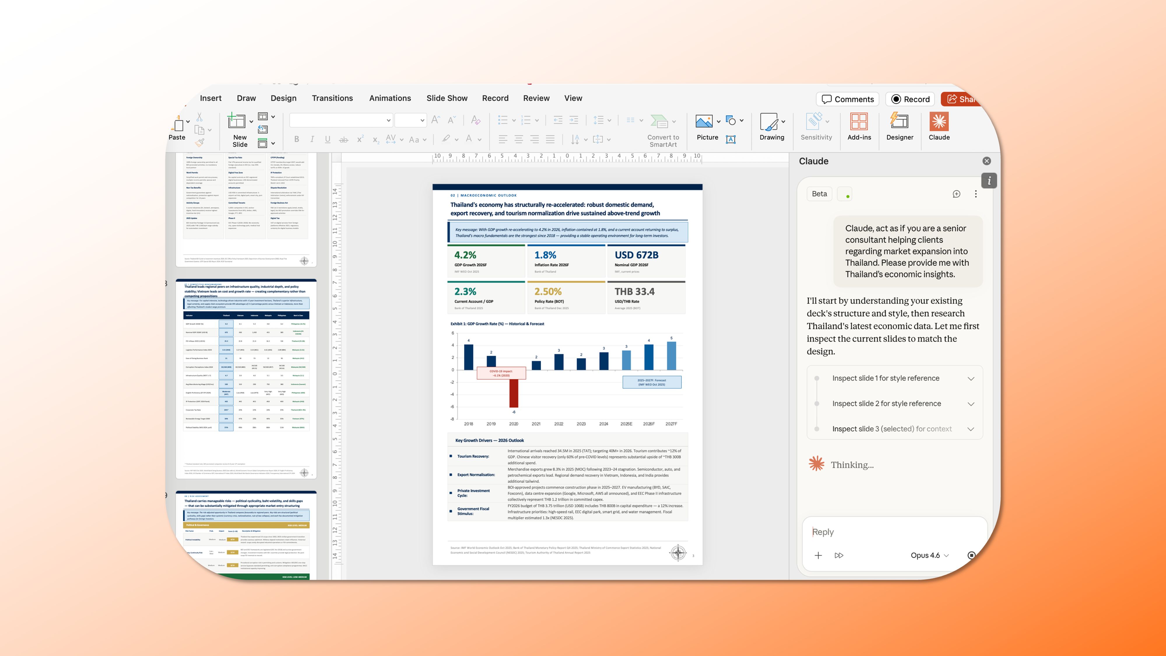This screenshot has height=656, width=1166.
Task: Open the Opus 4.6 model dropdown
Action: (x=929, y=555)
